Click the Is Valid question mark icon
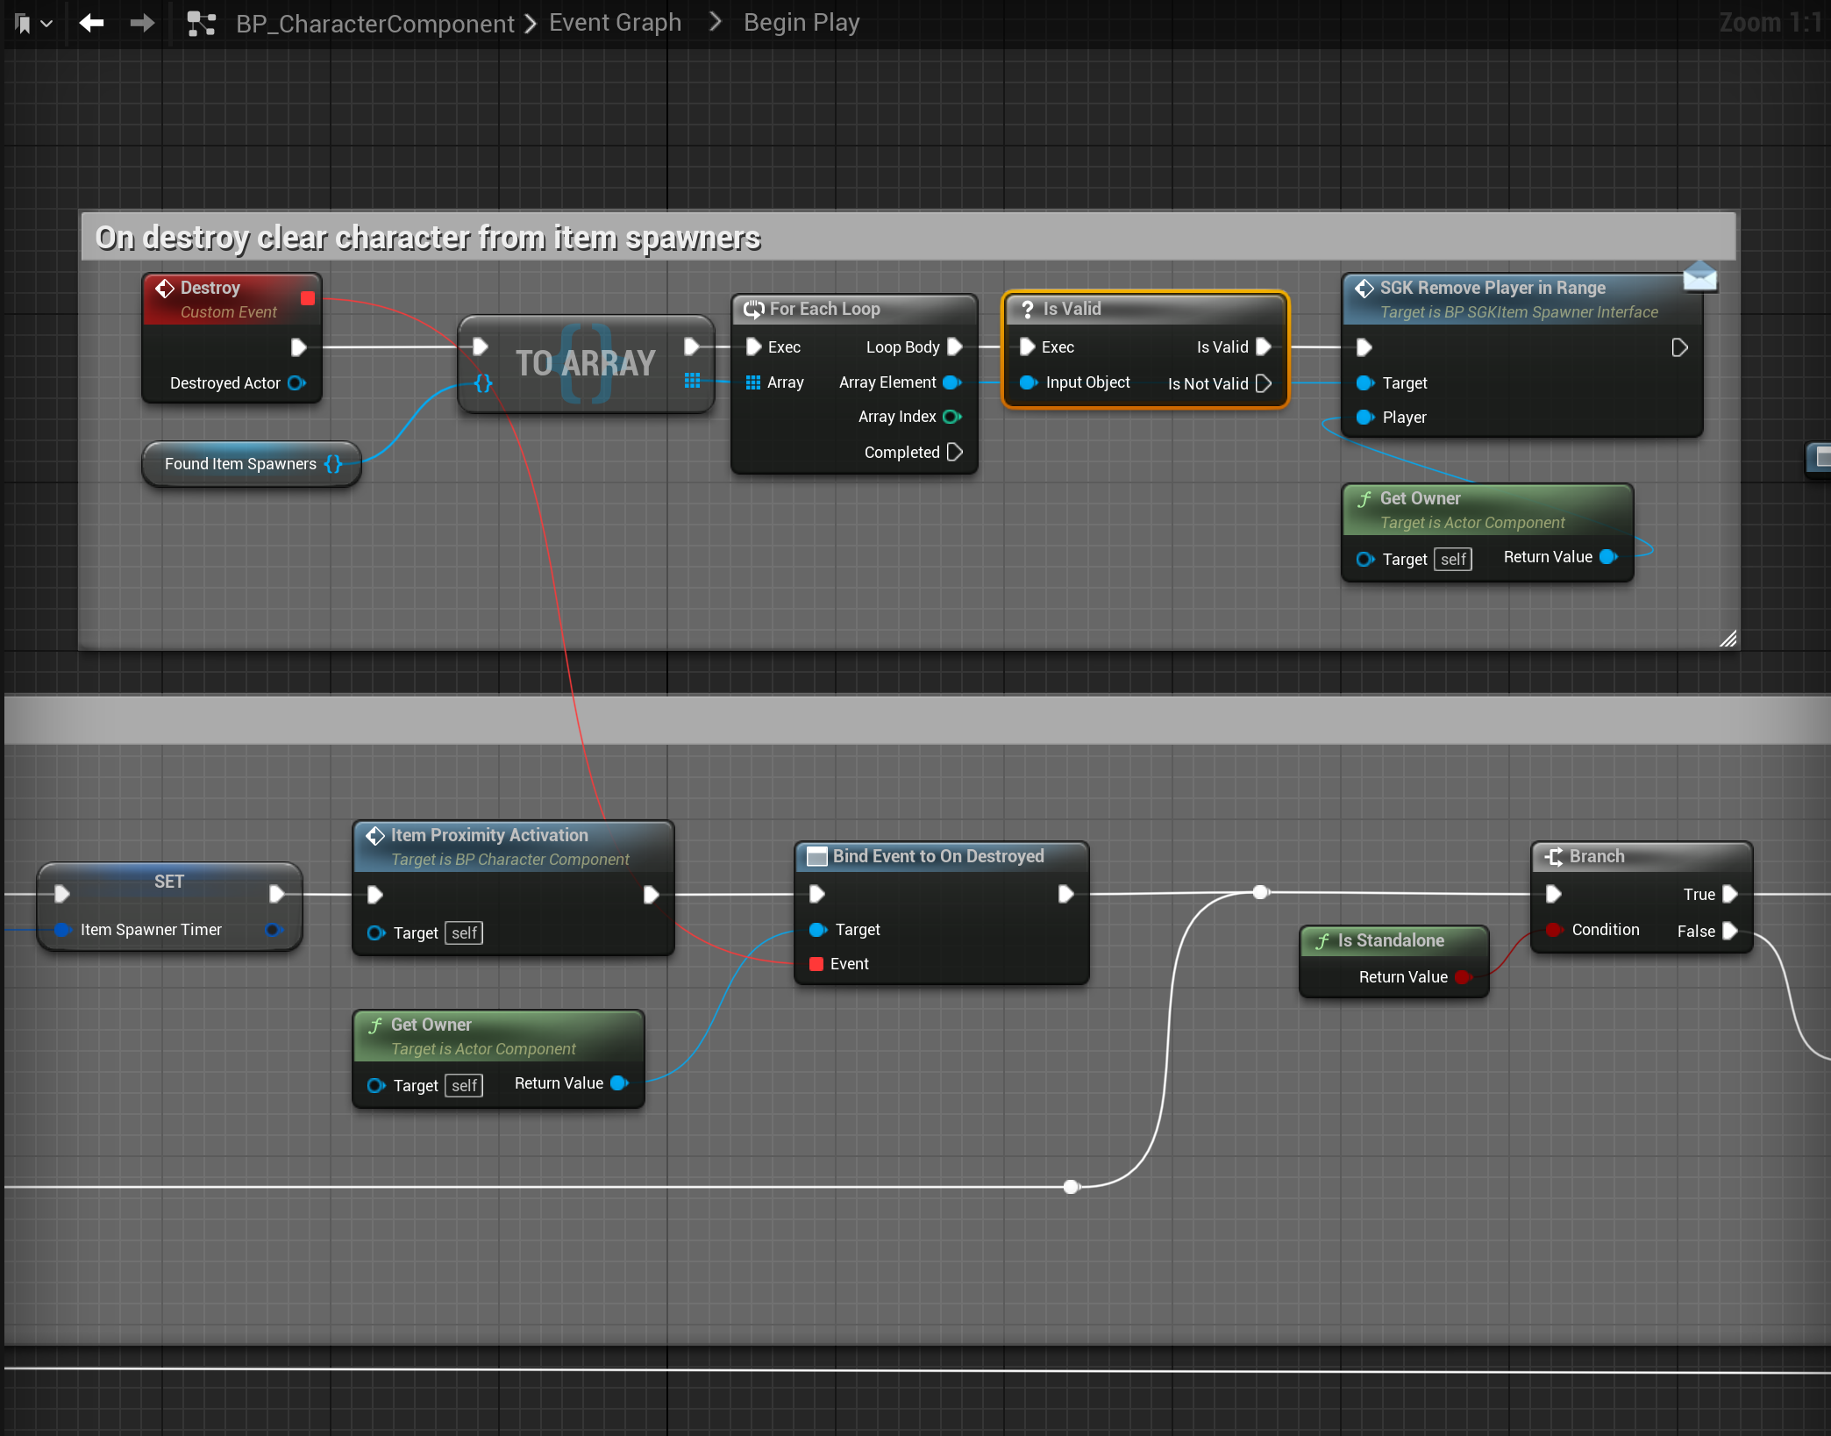1831x1436 pixels. (1028, 309)
